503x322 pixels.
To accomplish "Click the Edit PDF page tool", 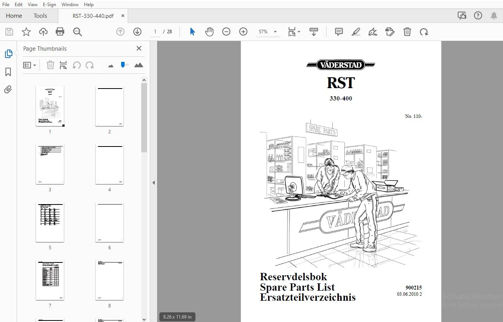I will pos(390,32).
